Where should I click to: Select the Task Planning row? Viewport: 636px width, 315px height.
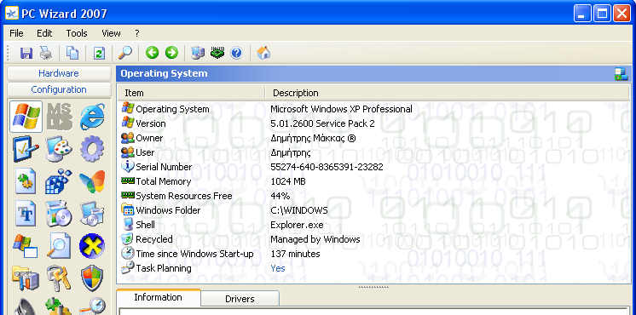(x=373, y=268)
